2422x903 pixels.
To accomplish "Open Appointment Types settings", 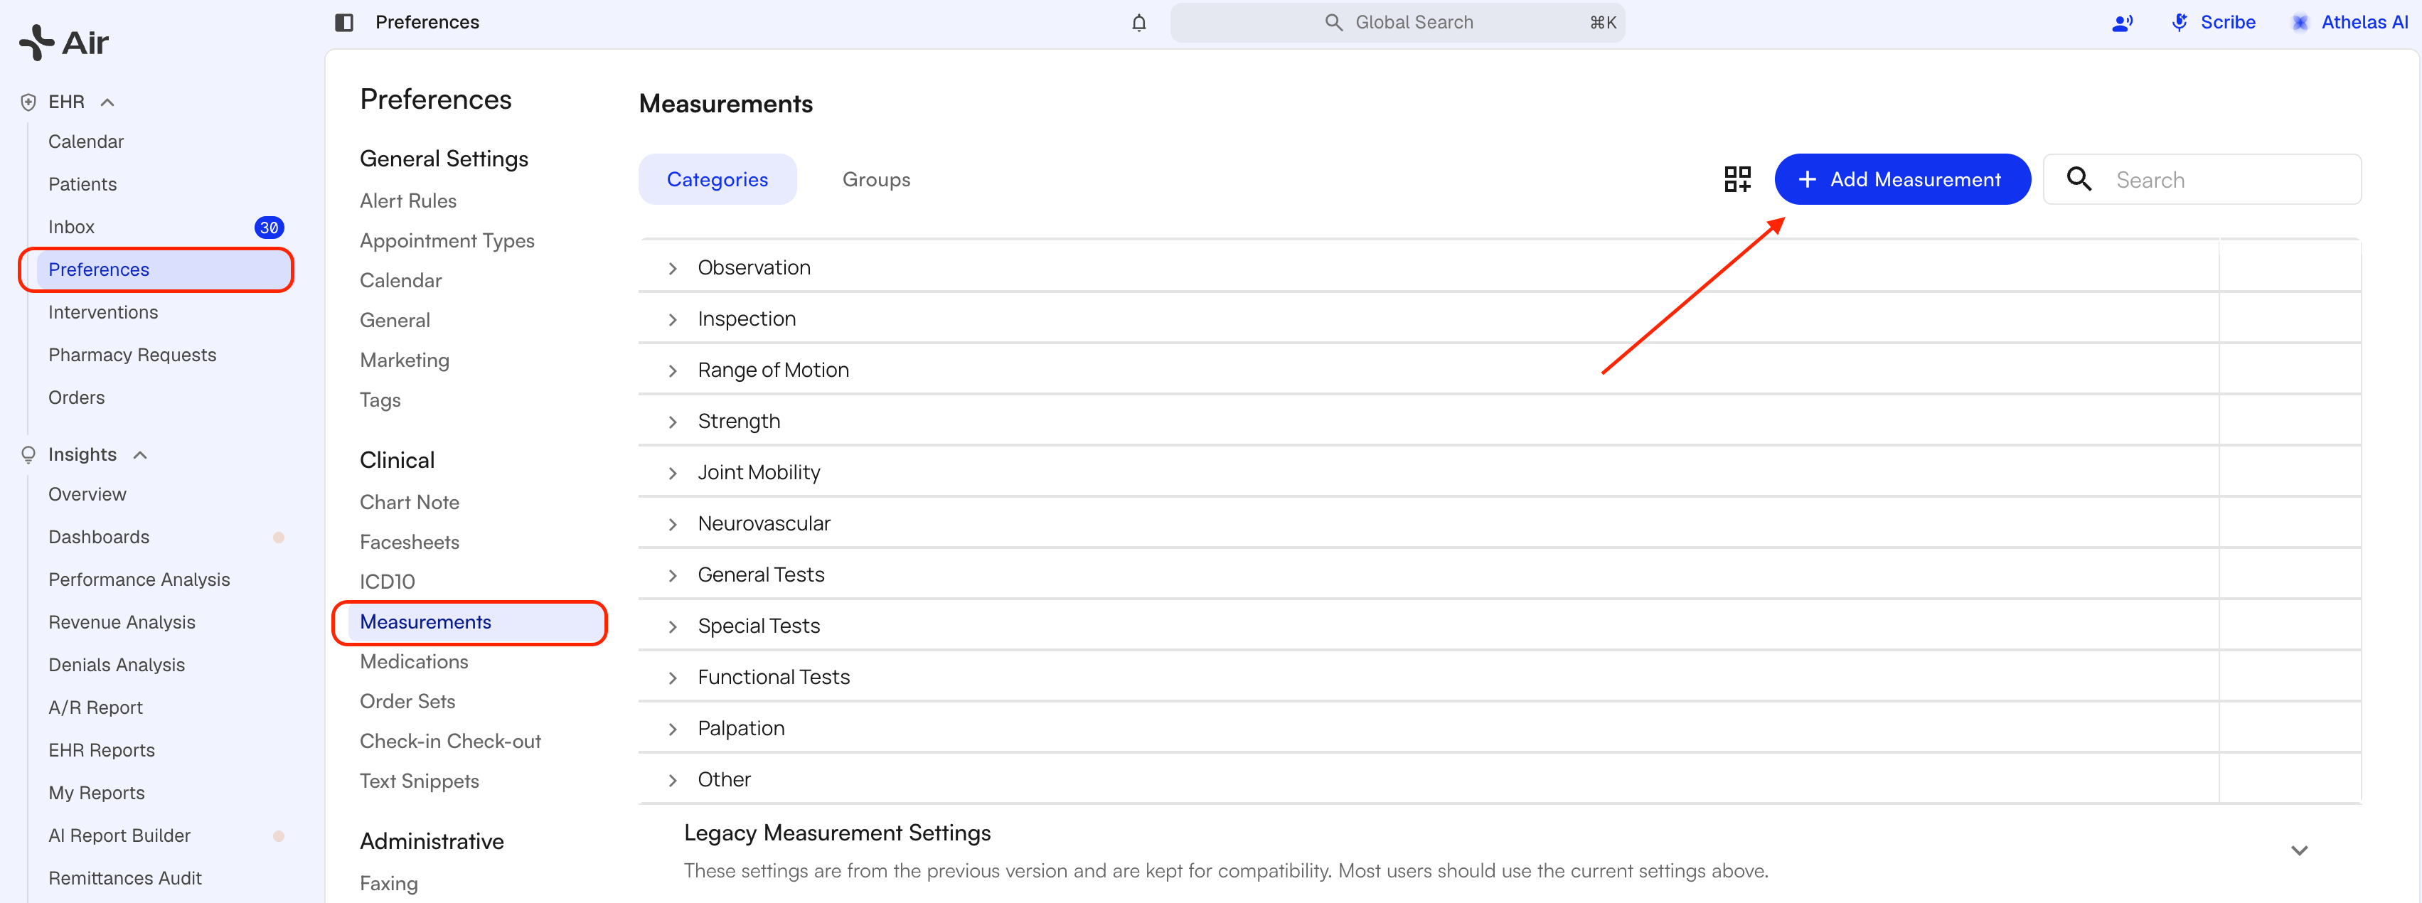I will (447, 240).
